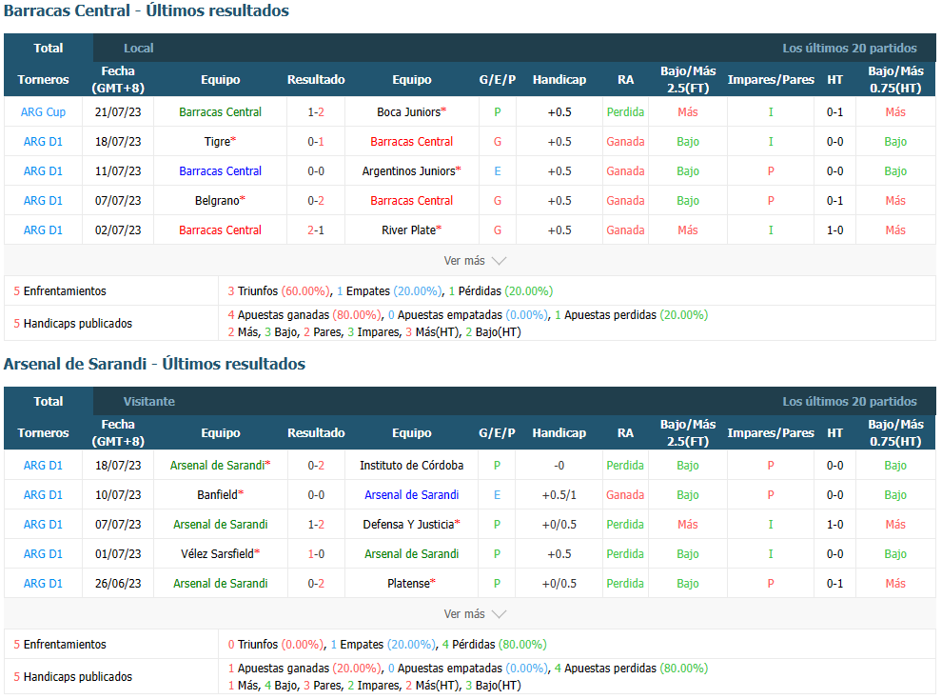Open the Total tab in Arsenal de Sarandi table
Viewport: 942px width, 699px height.
(x=49, y=402)
